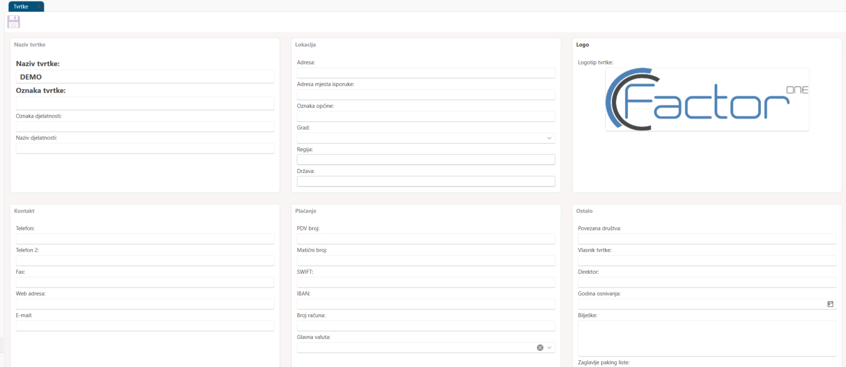
Task: Focus the Država input field
Action: 426,181
